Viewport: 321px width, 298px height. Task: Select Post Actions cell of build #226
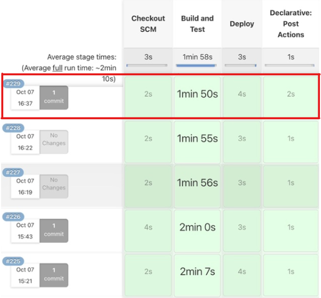pyautogui.click(x=291, y=231)
